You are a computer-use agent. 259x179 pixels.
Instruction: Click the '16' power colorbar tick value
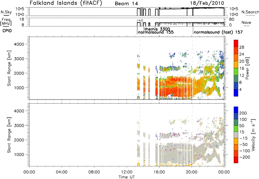click(242, 68)
